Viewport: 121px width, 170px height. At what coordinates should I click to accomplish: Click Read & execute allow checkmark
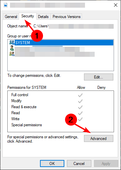pyautogui.click(x=80, y=107)
